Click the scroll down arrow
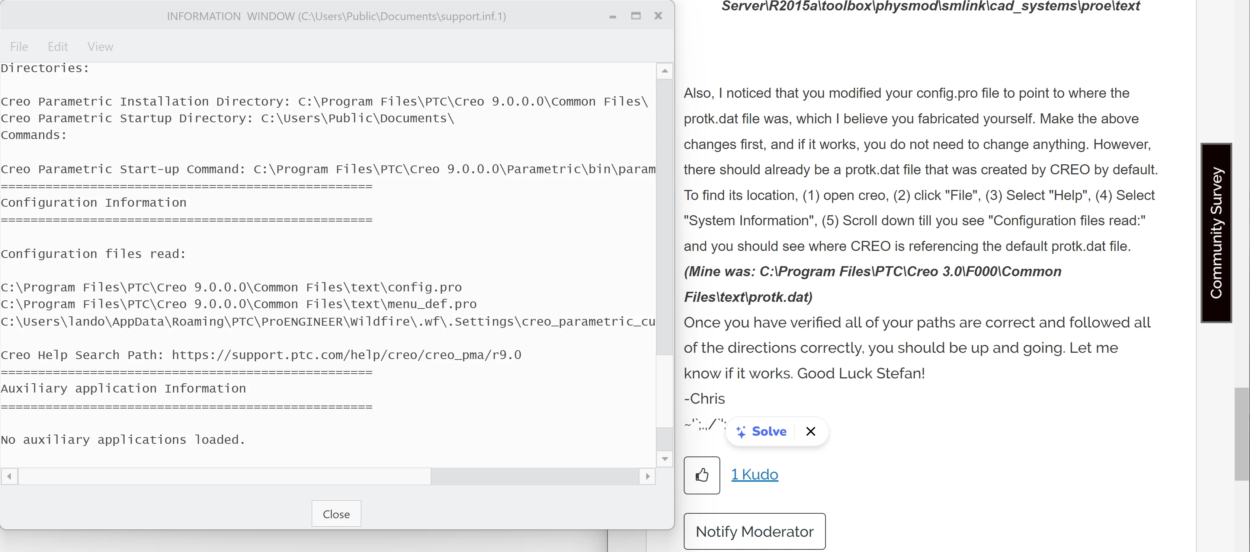 665,458
